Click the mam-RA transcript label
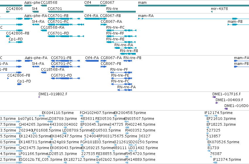Screen dimensions: 249x164 coord(146,16)
